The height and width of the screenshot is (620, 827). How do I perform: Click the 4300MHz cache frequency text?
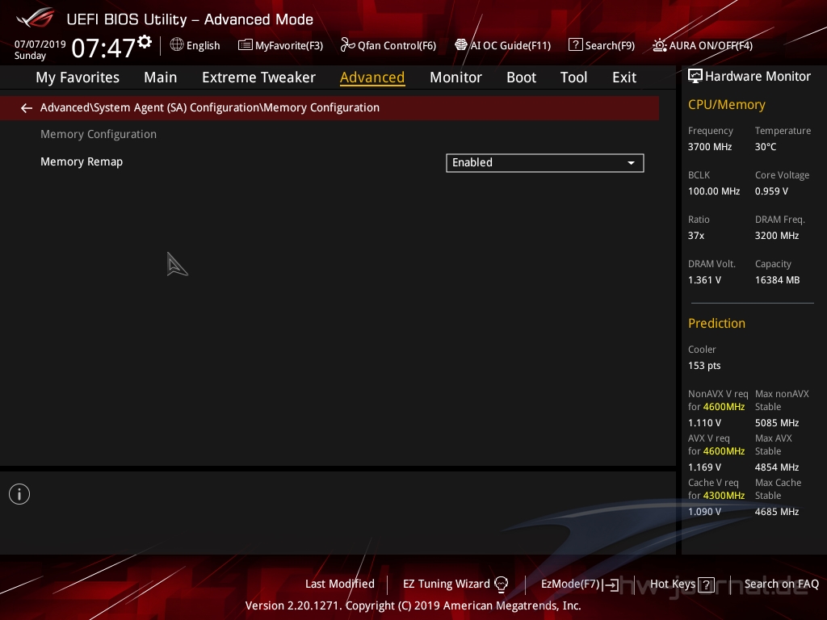tap(724, 496)
